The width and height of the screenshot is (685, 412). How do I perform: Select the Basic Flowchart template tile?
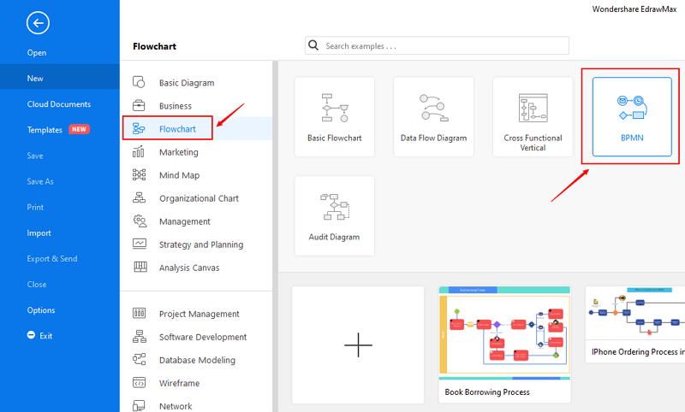coord(335,117)
